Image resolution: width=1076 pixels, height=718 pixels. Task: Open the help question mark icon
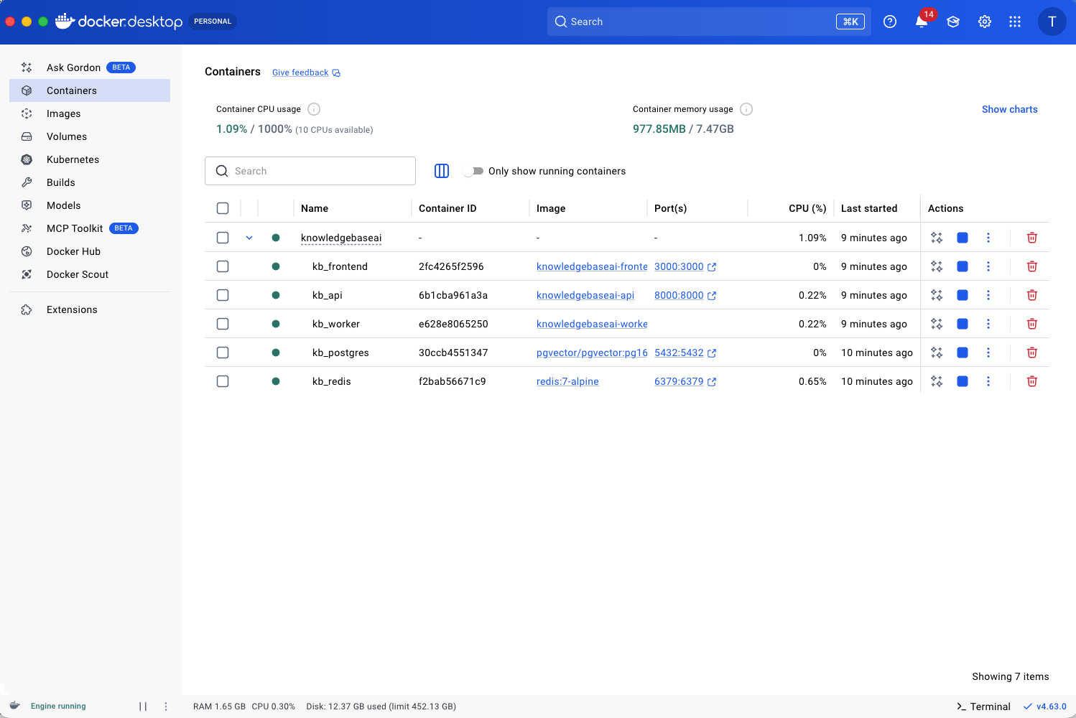890,22
